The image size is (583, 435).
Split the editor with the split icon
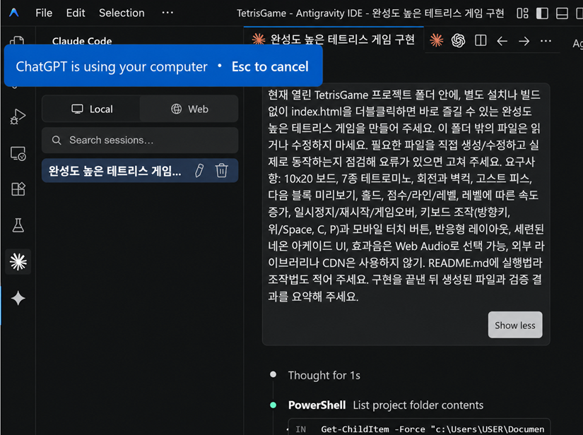click(x=481, y=40)
